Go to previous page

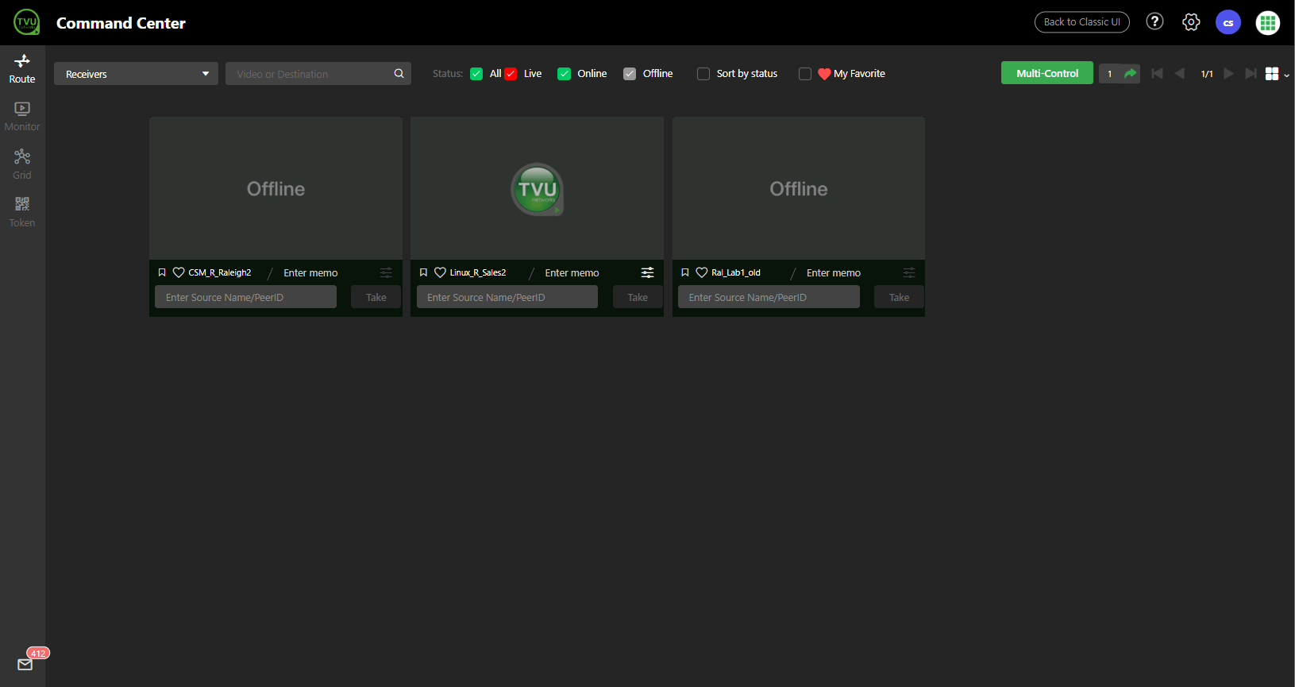tap(1180, 74)
